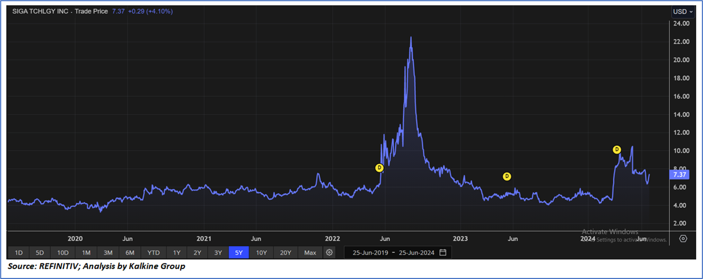The width and height of the screenshot is (703, 279).
Task: Click the calendar icon in date range
Action: [x=443, y=253]
